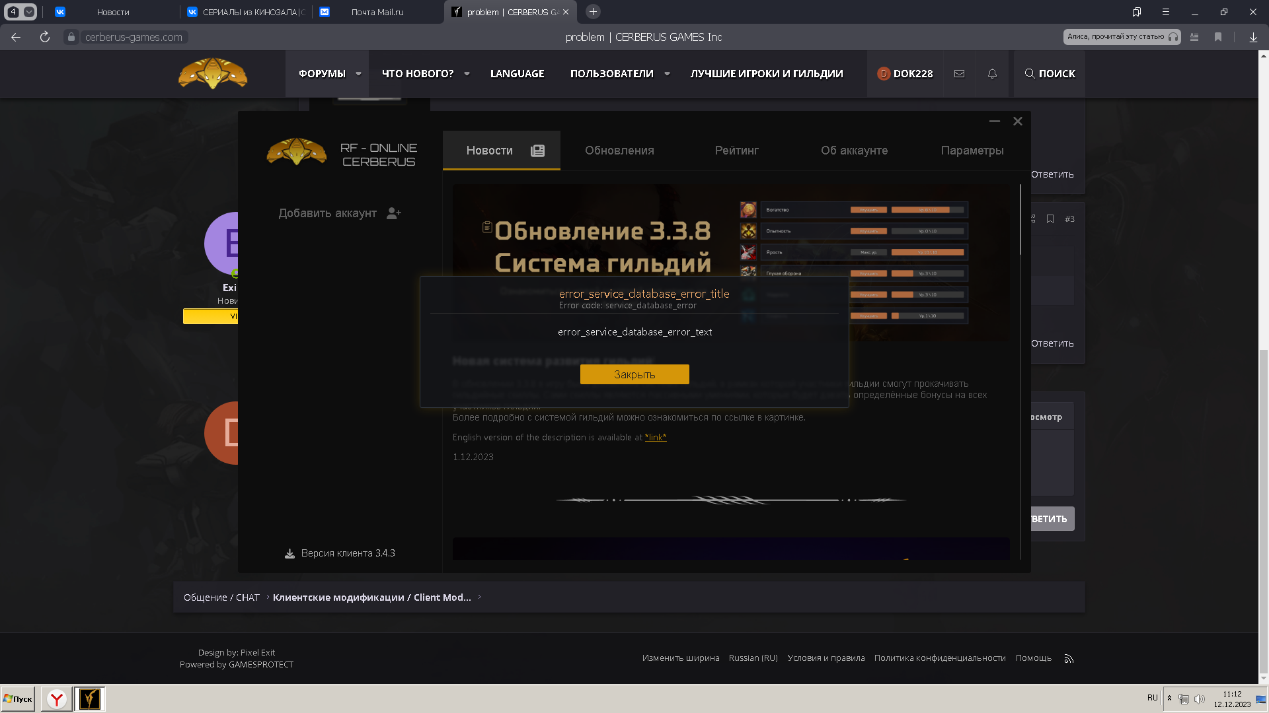Open DOK228 user account menu
Image resolution: width=1269 pixels, height=713 pixels.
pos(905,74)
